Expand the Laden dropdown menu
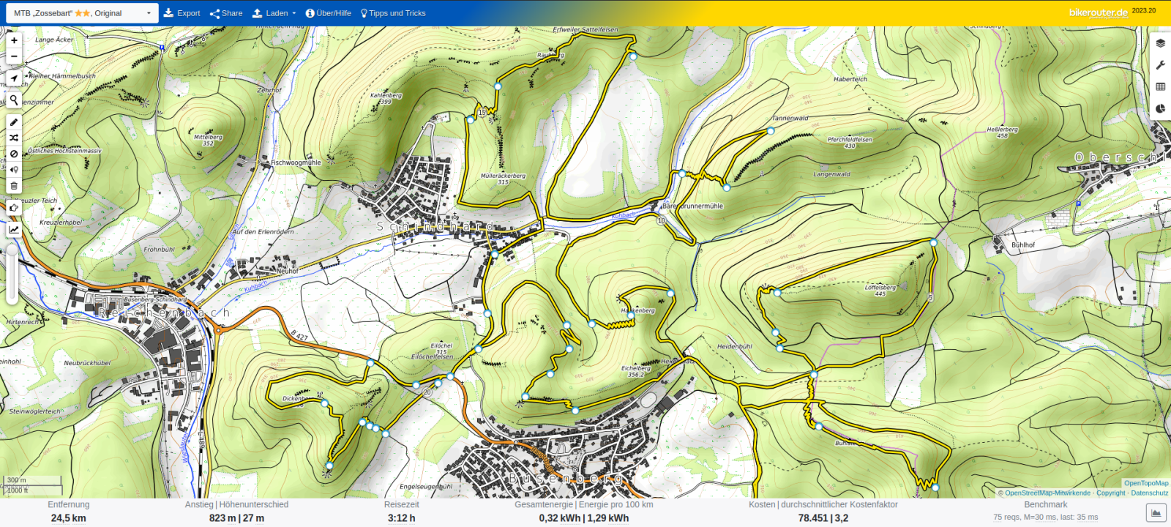1171x527 pixels. [x=274, y=13]
